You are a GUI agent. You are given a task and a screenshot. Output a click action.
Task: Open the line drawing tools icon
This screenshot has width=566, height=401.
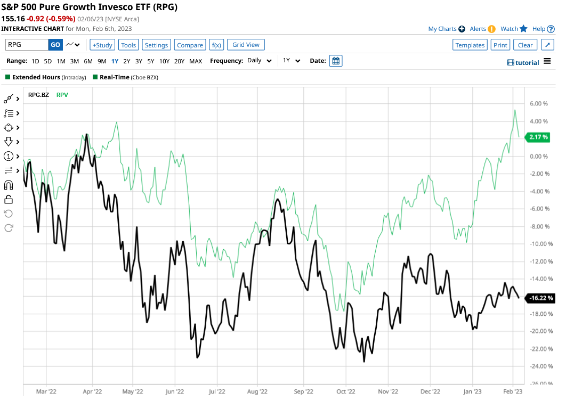click(x=9, y=99)
